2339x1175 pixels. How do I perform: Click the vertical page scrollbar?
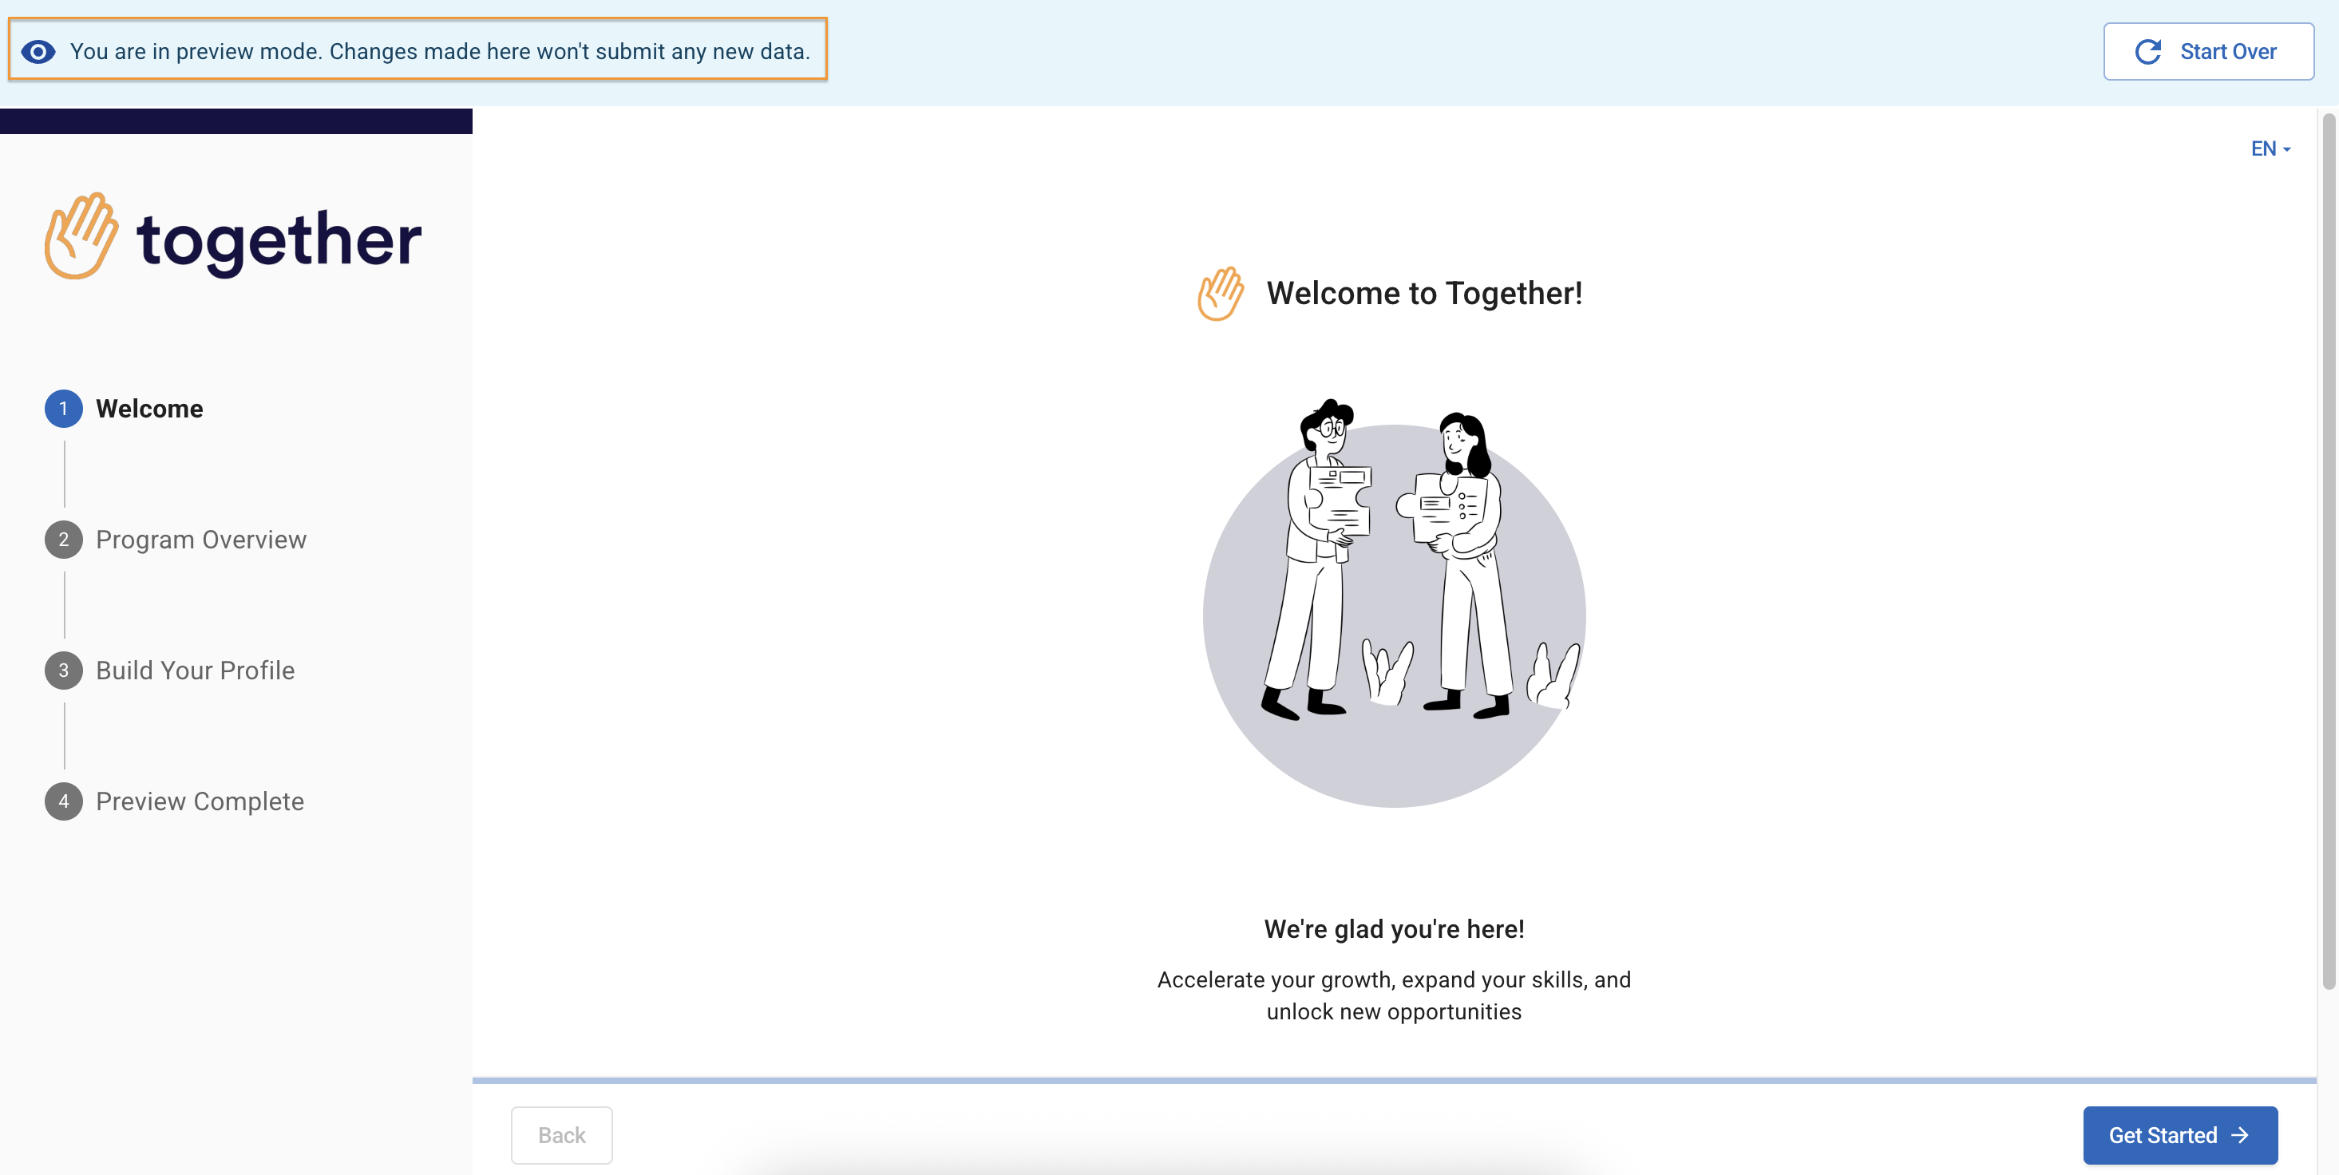[x=2328, y=545]
